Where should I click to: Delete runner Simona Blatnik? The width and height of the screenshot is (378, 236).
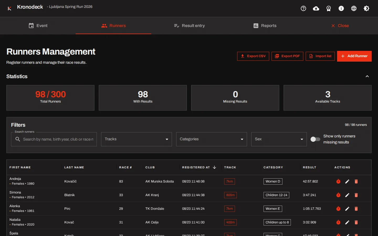tap(356, 195)
